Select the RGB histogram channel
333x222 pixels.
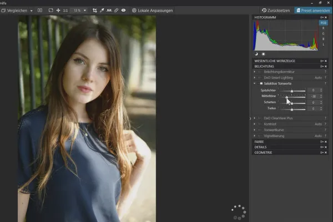point(323,23)
